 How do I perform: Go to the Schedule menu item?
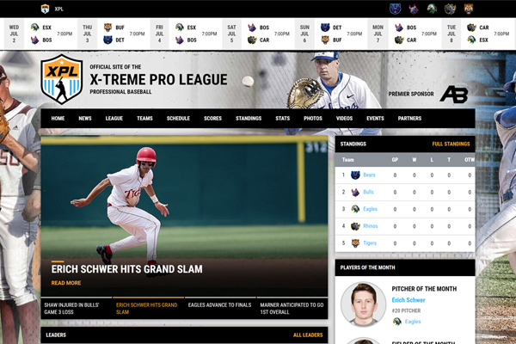178,119
